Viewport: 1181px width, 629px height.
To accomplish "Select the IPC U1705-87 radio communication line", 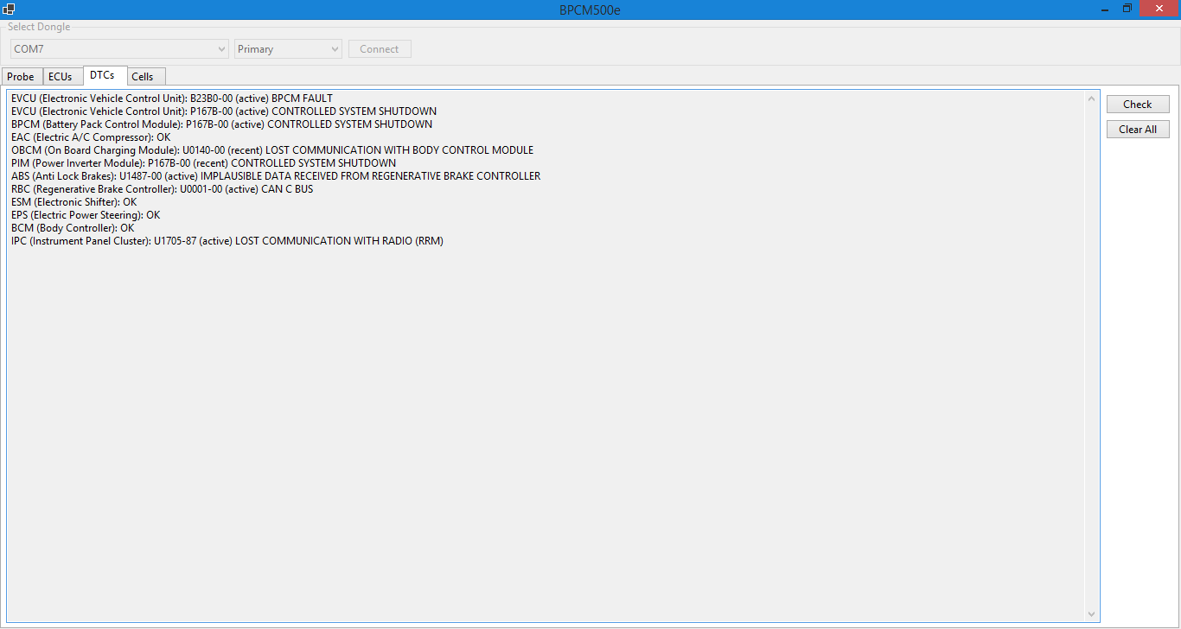I will point(227,241).
